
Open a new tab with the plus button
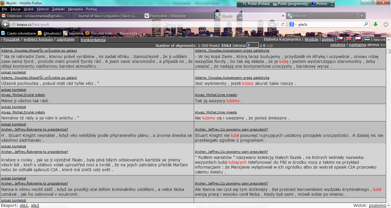[362, 16]
